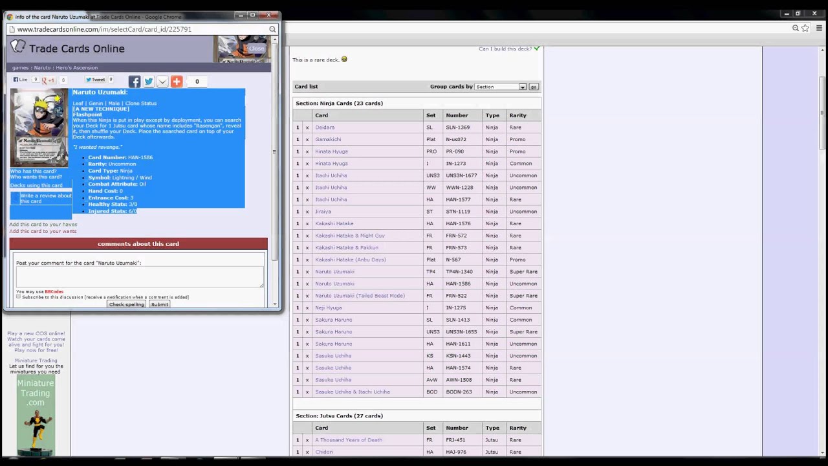Click the Twitter share icon
828x466 pixels.
click(x=148, y=82)
